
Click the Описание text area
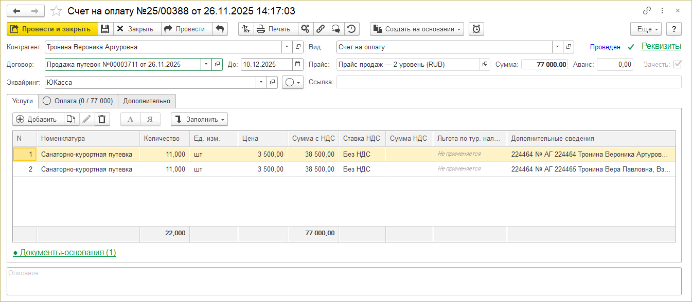344,281
